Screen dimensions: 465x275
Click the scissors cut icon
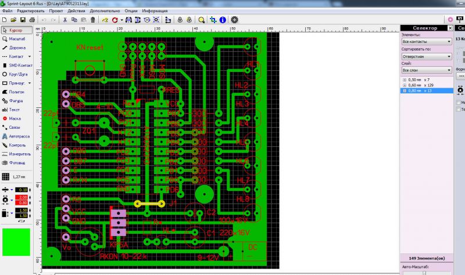tap(66, 19)
